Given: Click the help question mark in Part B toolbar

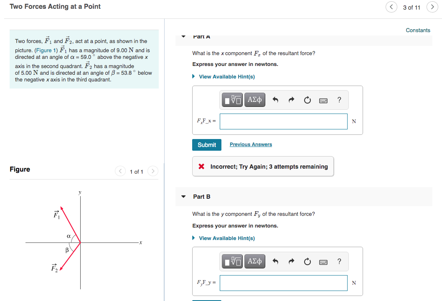Looking at the screenshot, I should pyautogui.click(x=339, y=261).
